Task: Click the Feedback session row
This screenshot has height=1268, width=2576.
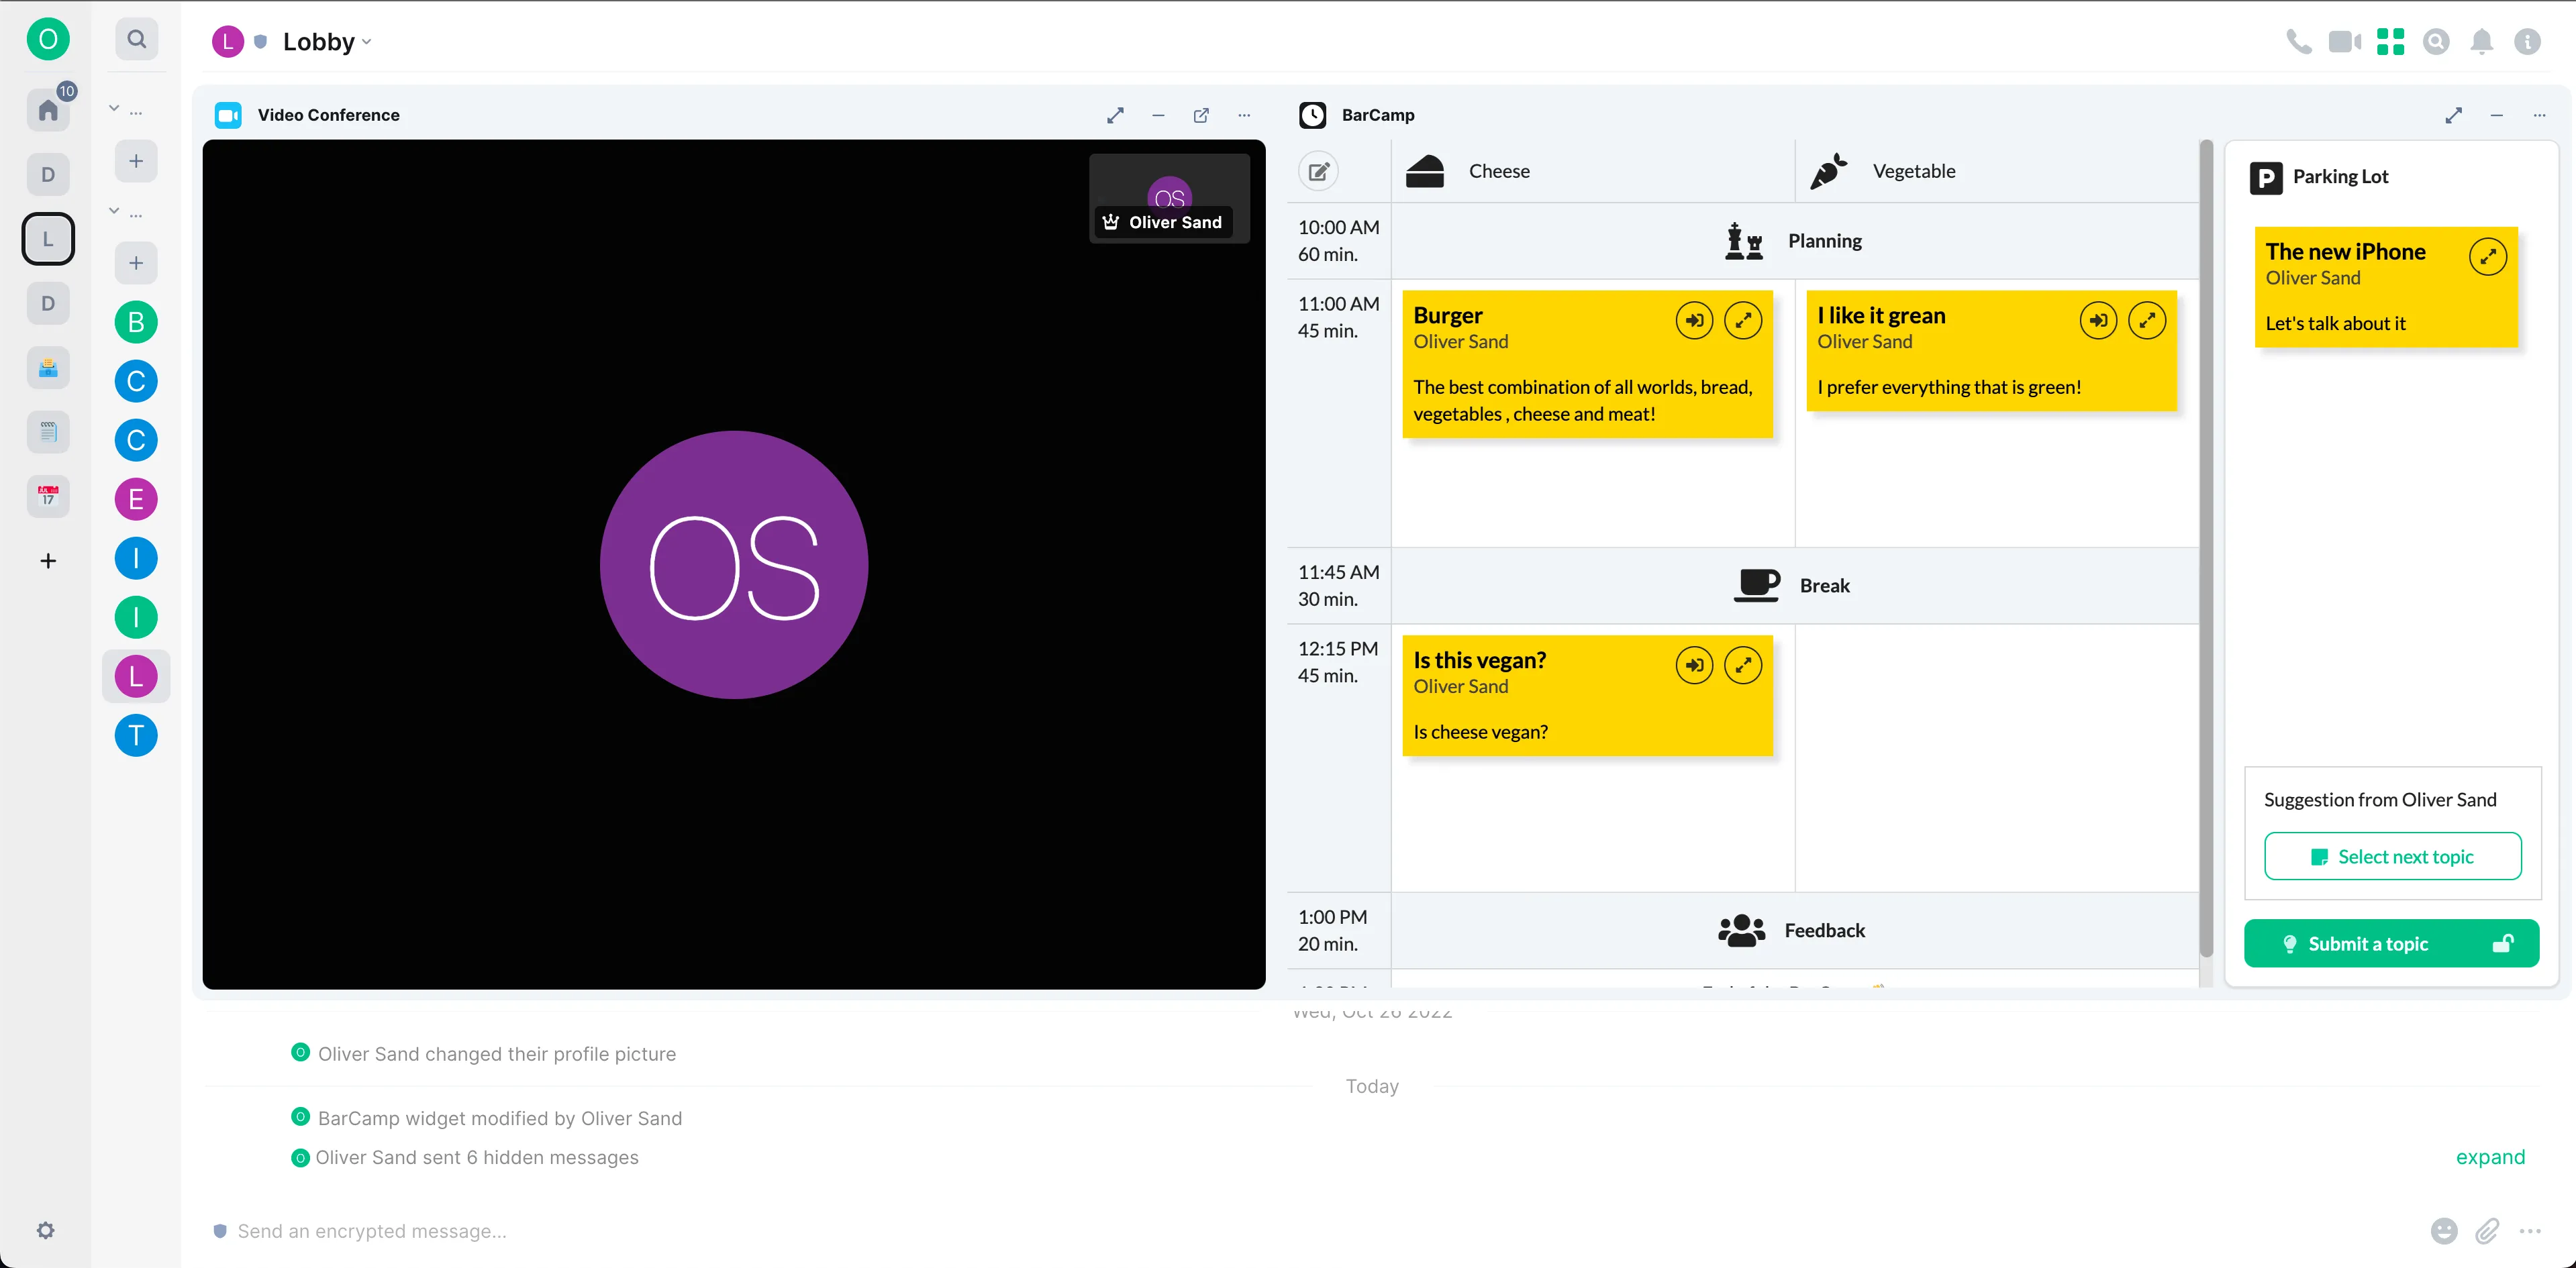Action: [1794, 931]
